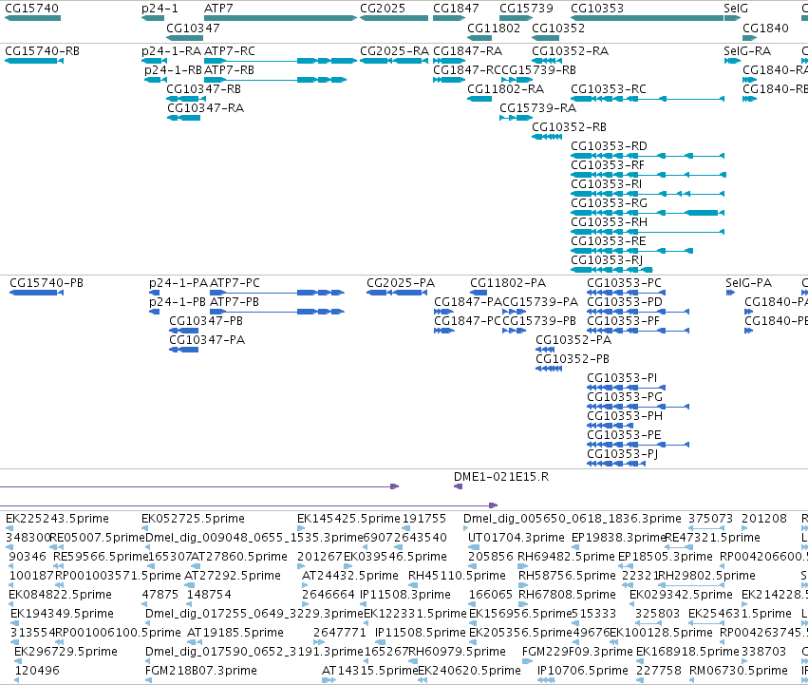Click the EK052725.5prime EST label

click(193, 519)
